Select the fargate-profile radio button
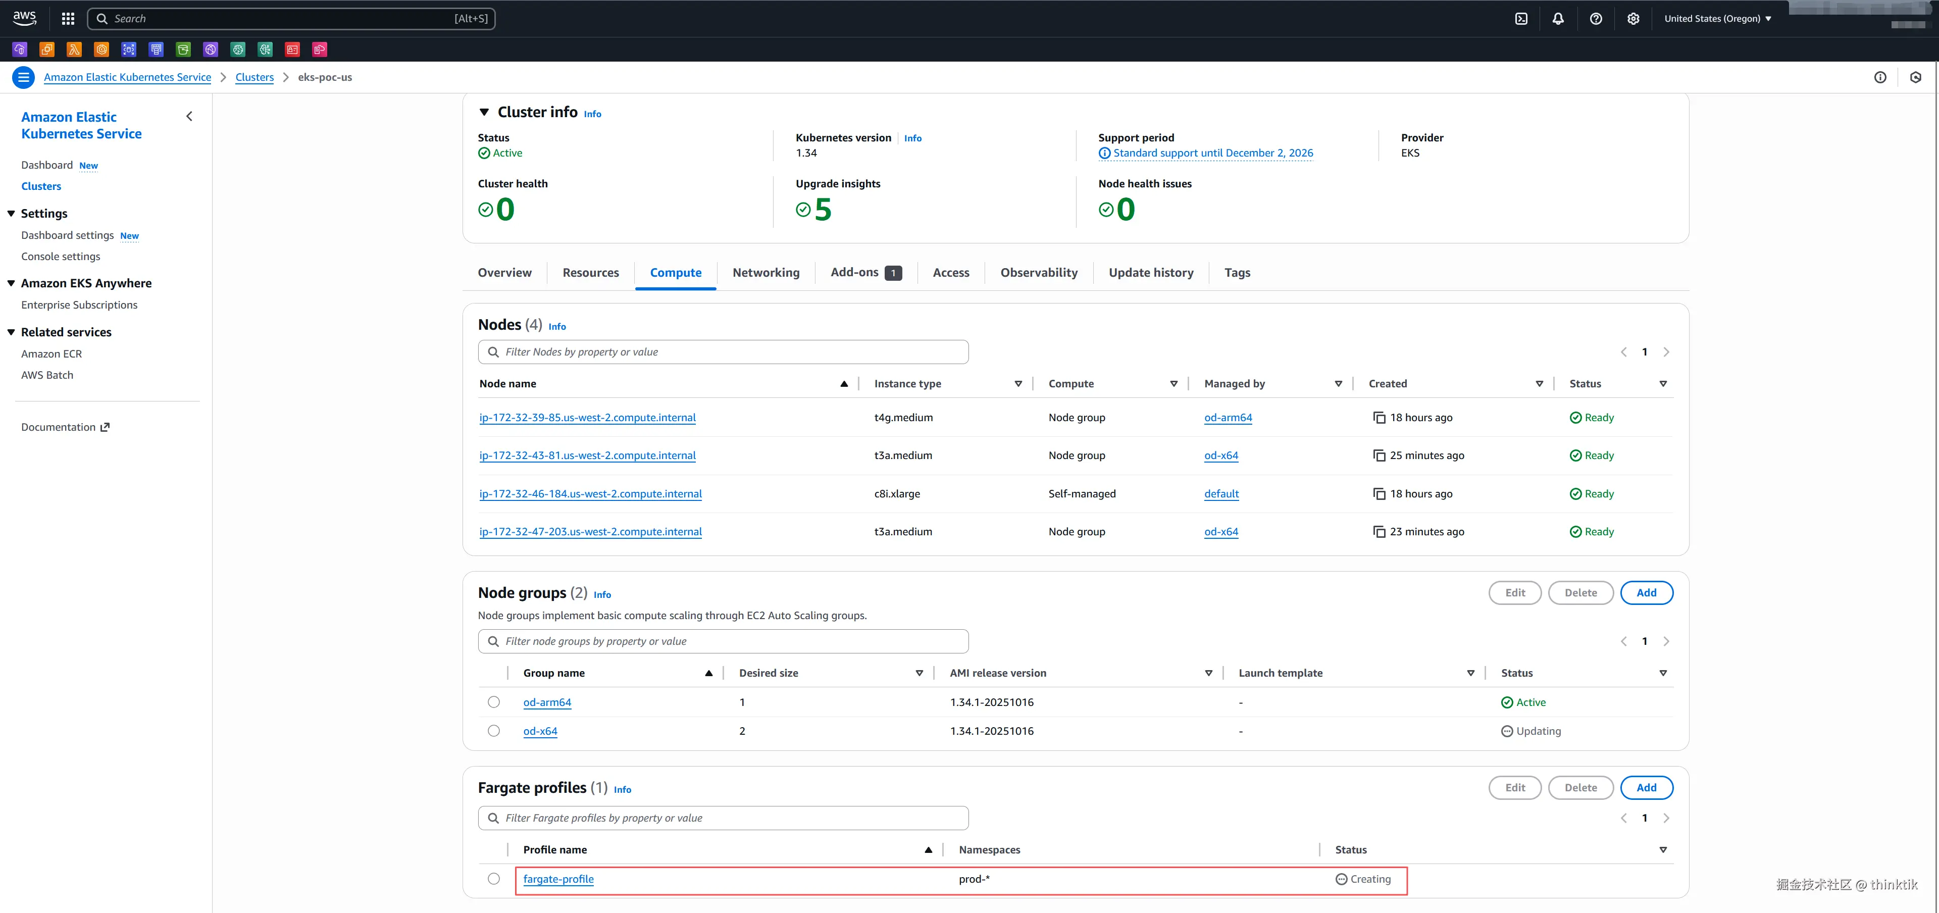 tap(494, 879)
